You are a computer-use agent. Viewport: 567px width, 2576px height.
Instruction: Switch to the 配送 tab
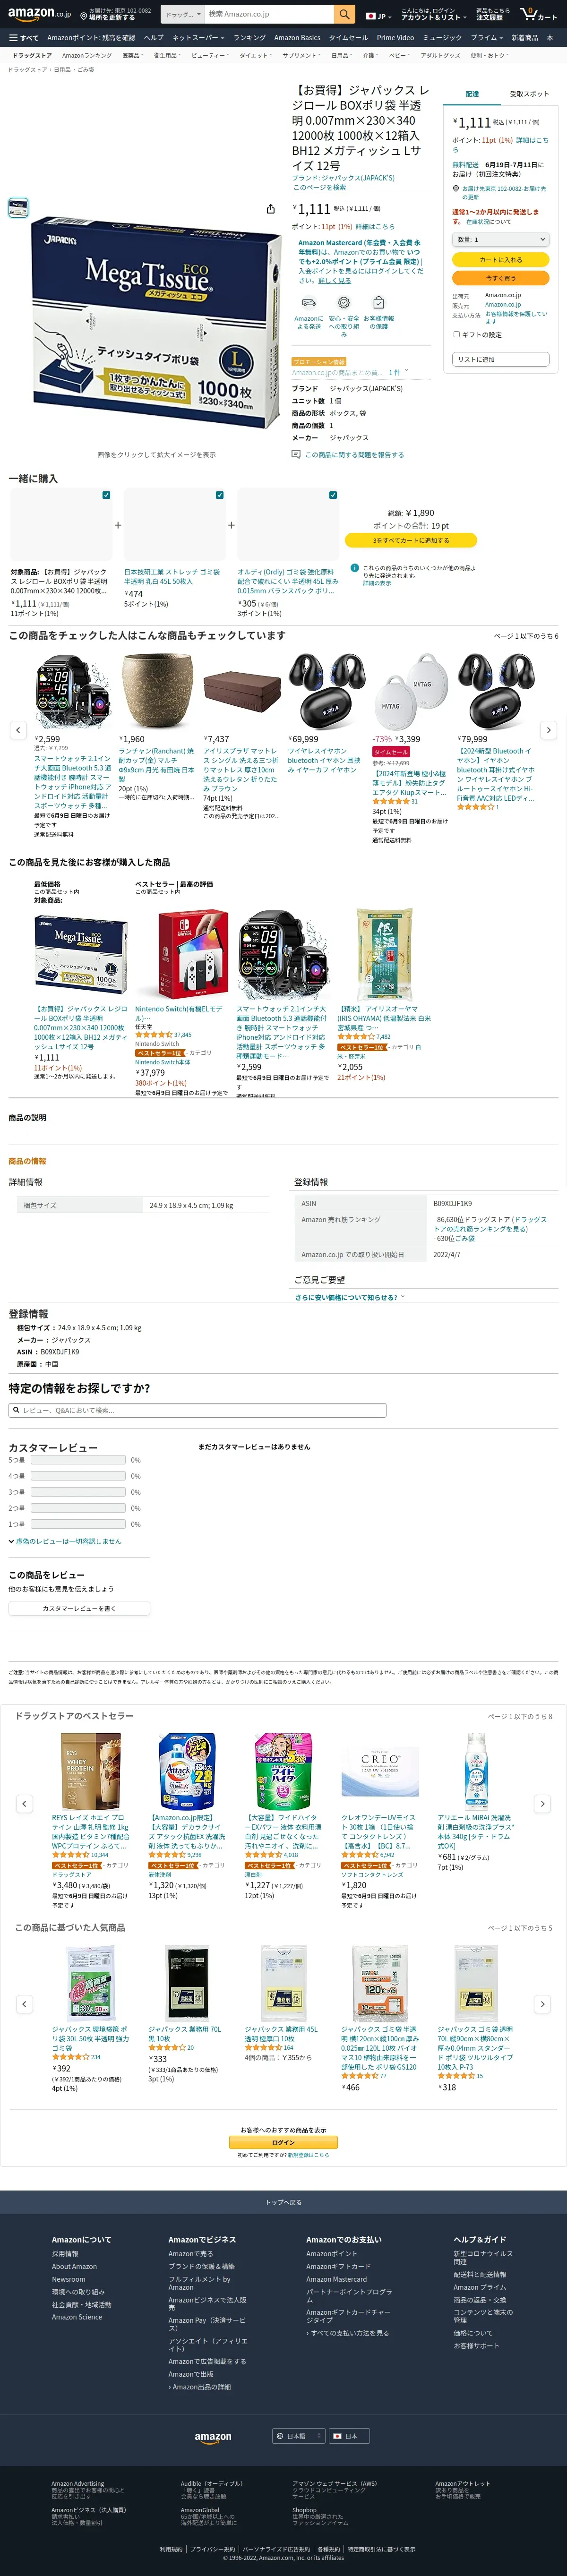[x=472, y=94]
